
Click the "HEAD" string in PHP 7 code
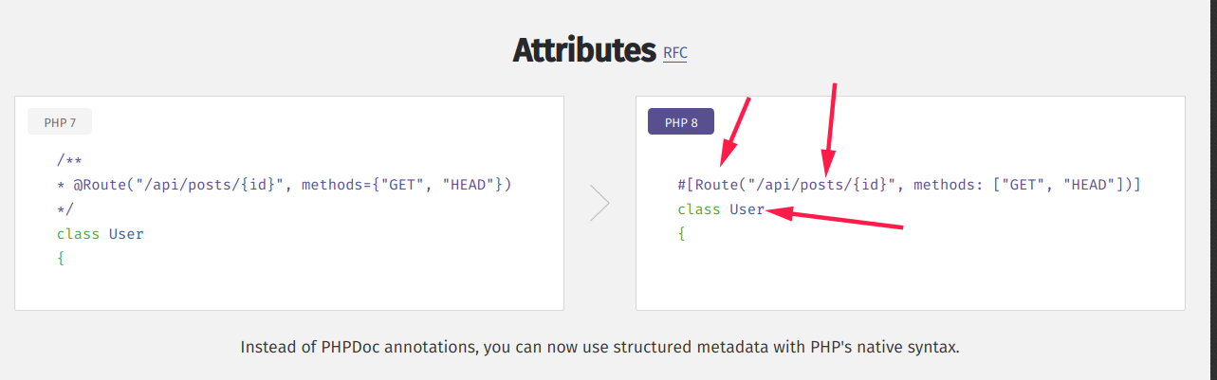tap(469, 185)
